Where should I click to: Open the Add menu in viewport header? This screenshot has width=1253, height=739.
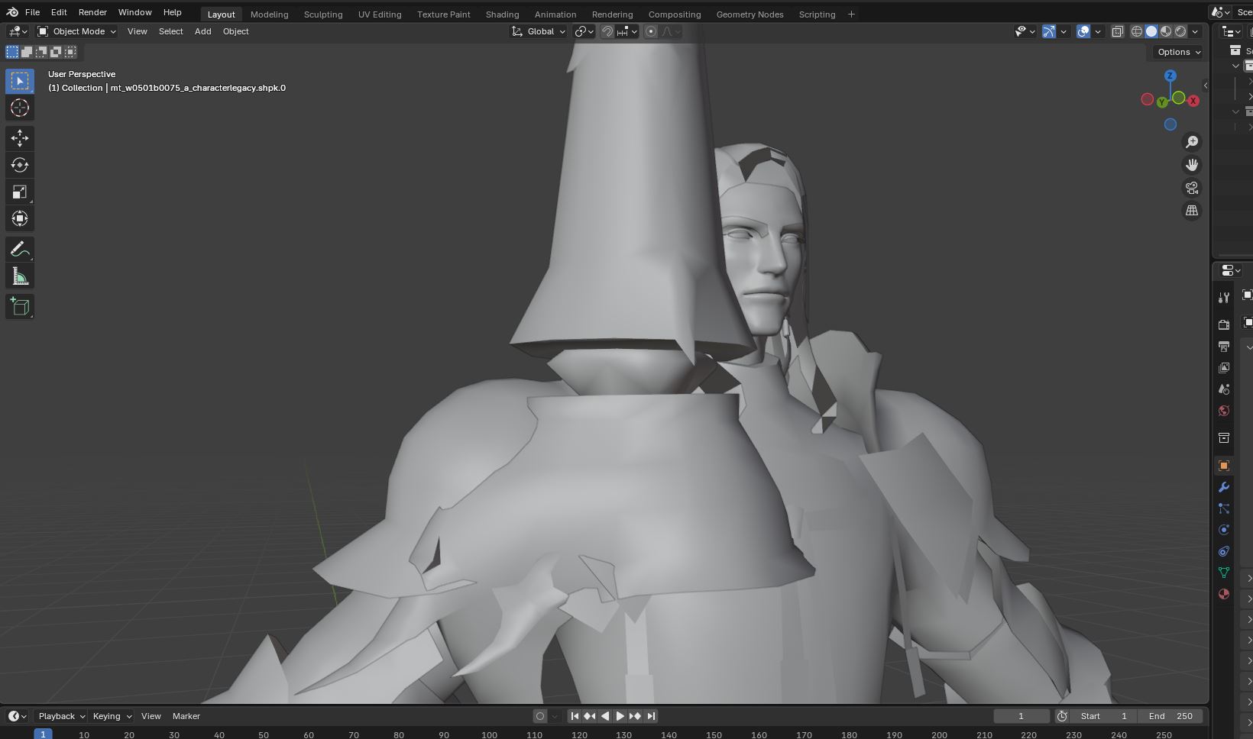pos(202,31)
